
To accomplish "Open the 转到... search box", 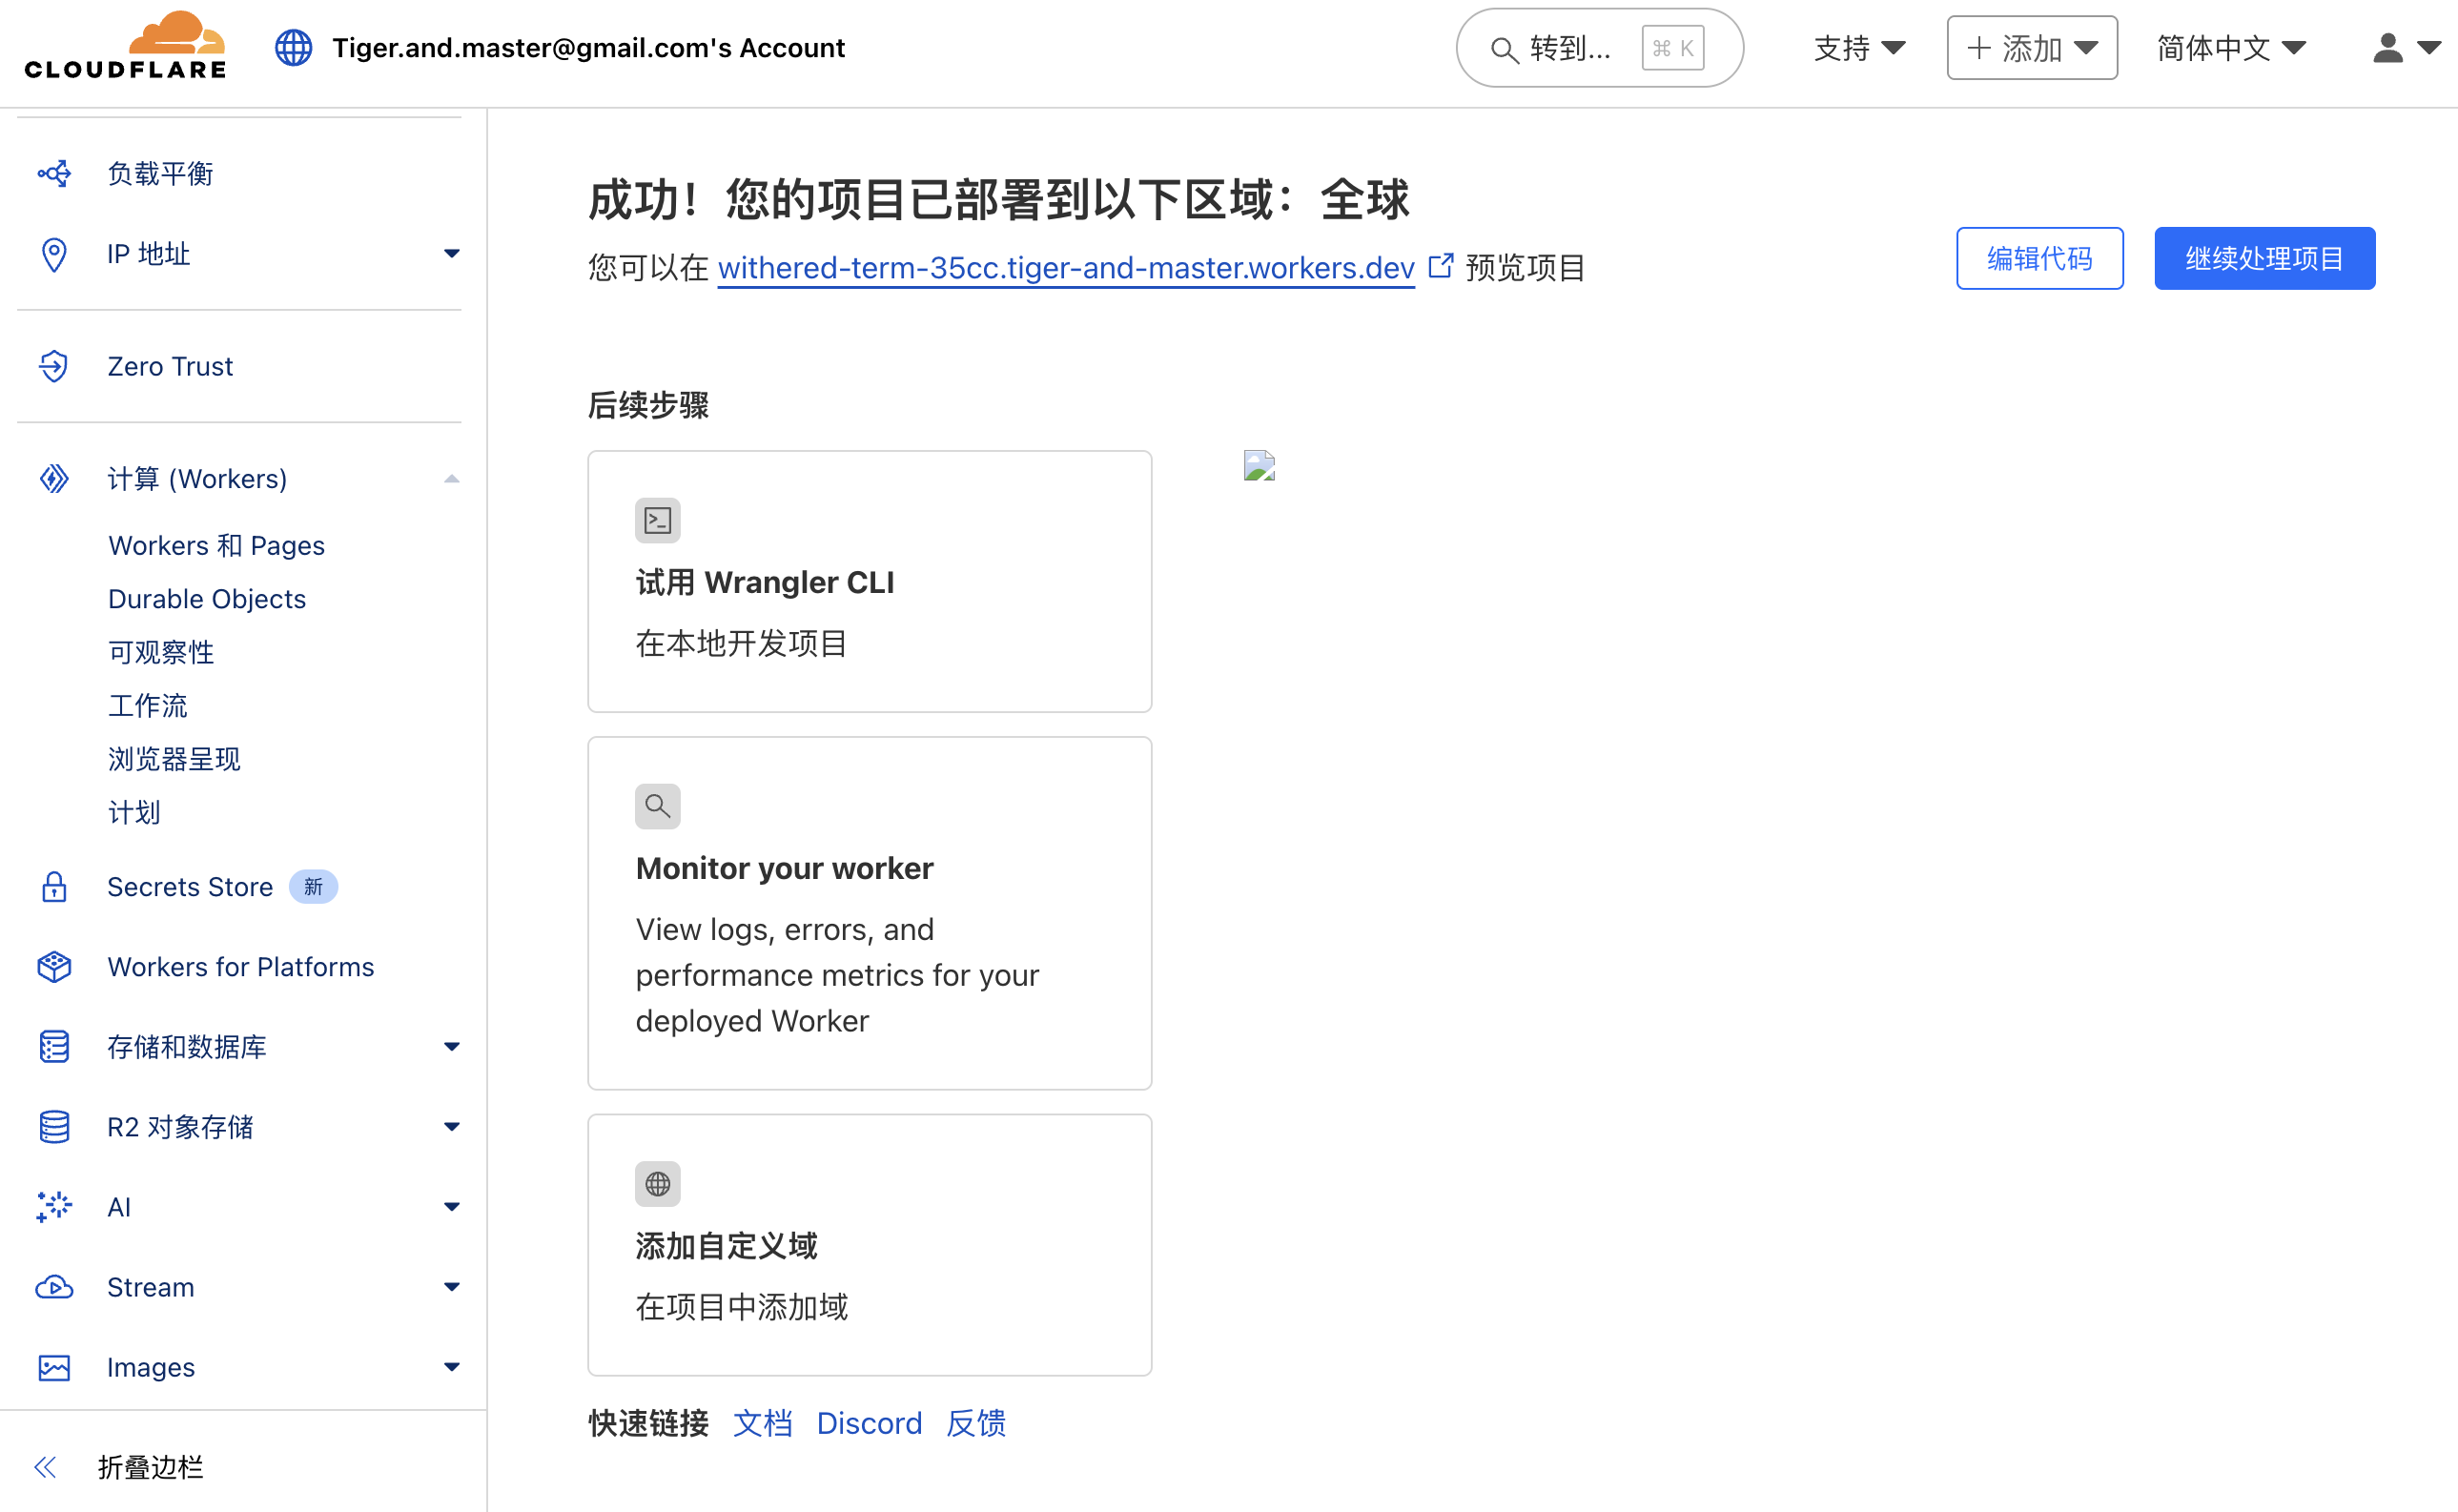I will point(1599,48).
